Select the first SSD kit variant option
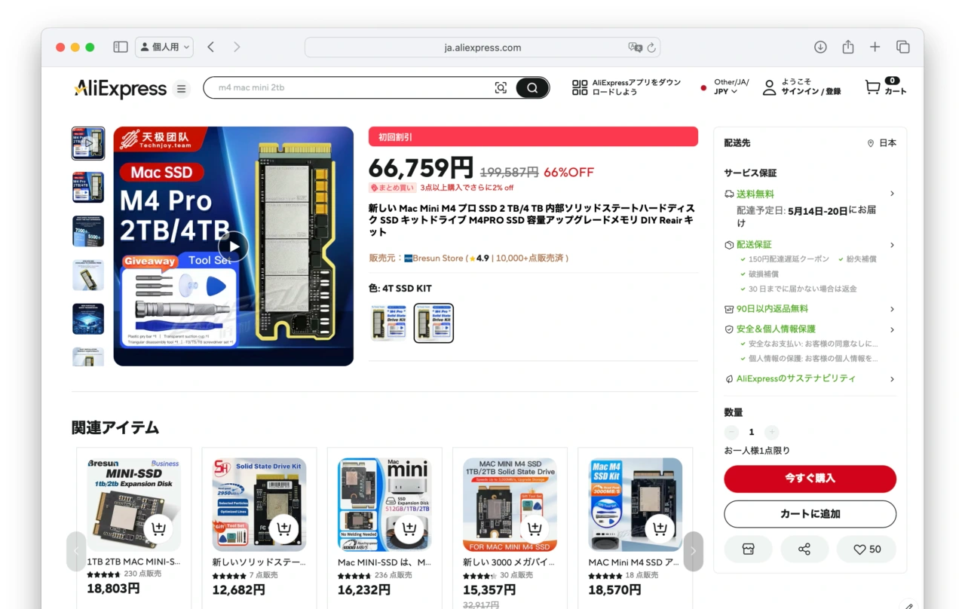 389,323
